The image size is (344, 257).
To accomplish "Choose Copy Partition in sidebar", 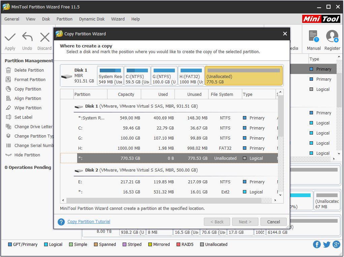I will (x=28, y=89).
